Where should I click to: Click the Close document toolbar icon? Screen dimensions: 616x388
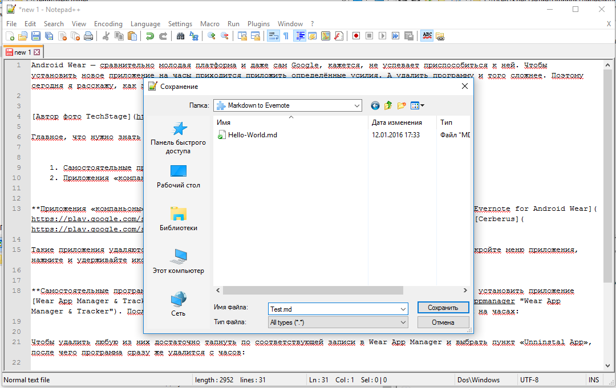pos(62,36)
